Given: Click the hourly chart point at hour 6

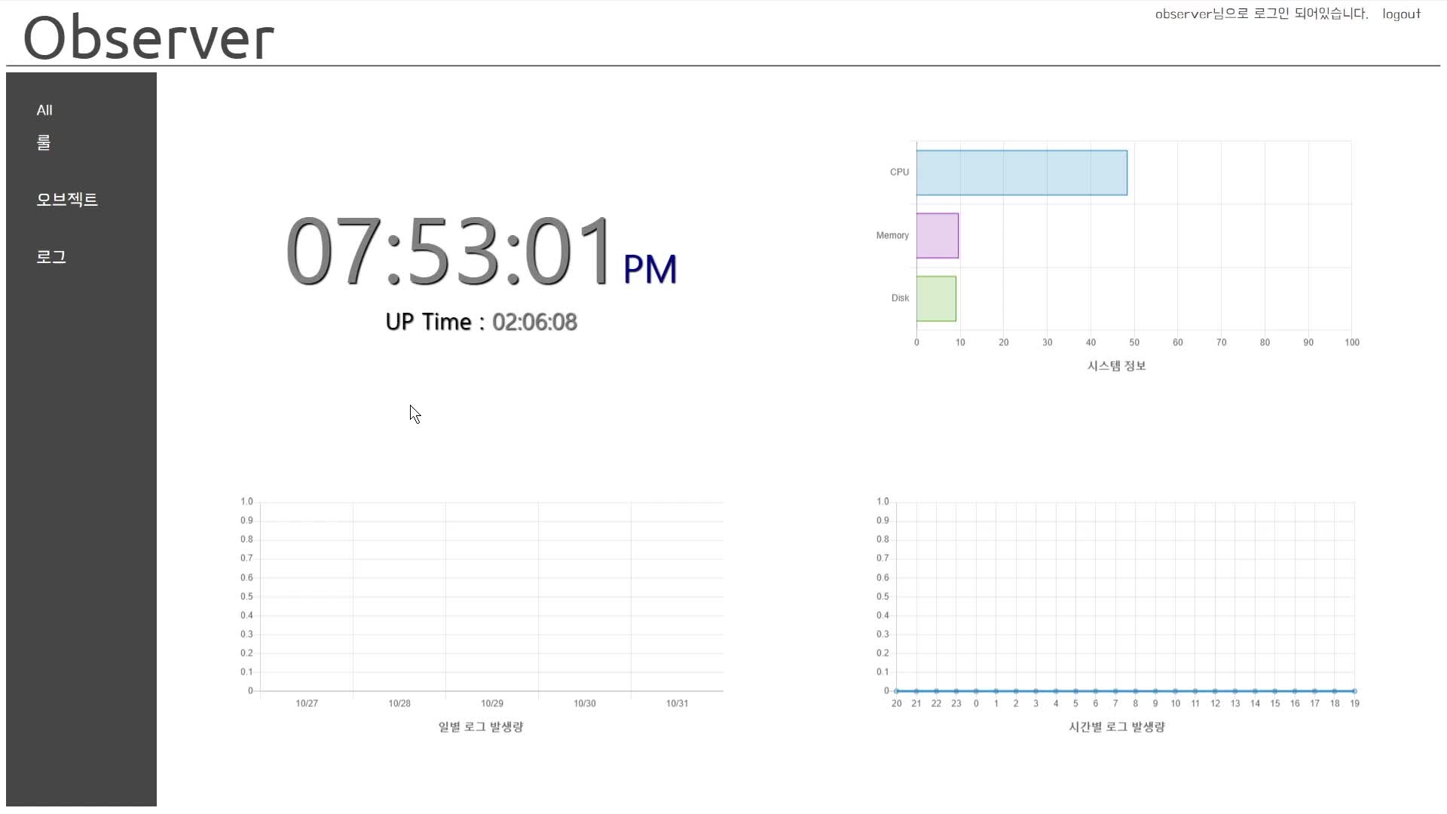Looking at the screenshot, I should (1095, 691).
